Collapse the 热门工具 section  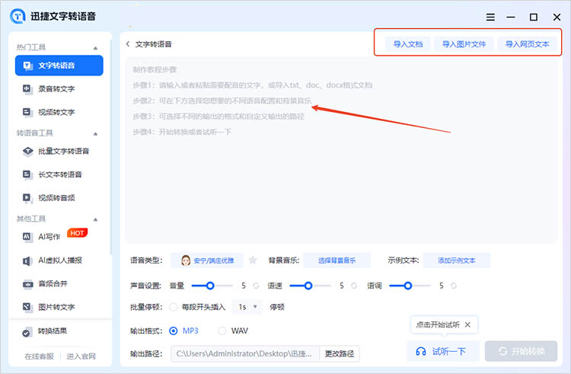(95, 48)
